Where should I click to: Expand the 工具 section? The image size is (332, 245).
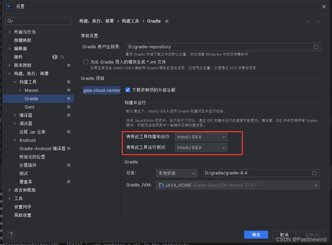point(10,198)
